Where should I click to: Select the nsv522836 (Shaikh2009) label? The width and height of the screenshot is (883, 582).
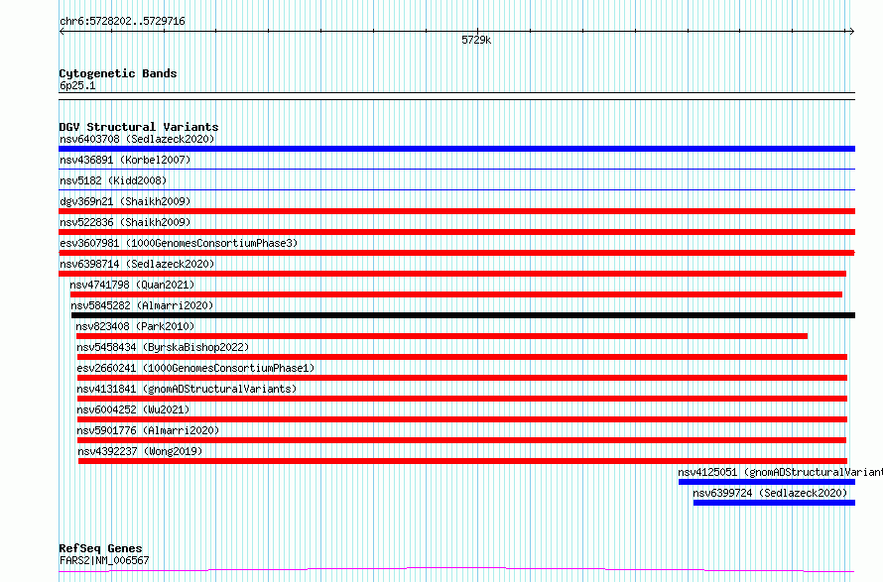click(x=125, y=222)
